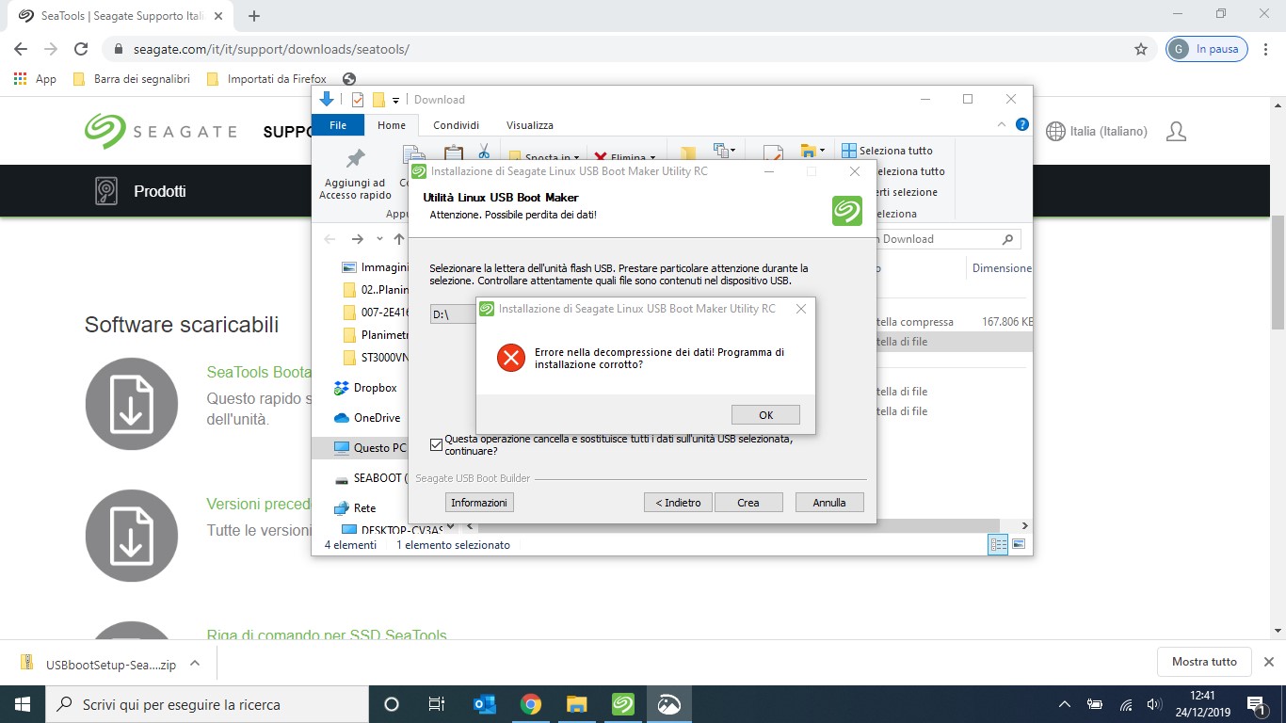Switch Explorer to details list view
The width and height of the screenshot is (1286, 723).
click(997, 544)
